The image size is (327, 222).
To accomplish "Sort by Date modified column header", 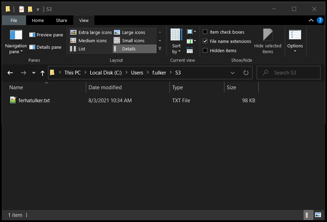I will 105,87.
